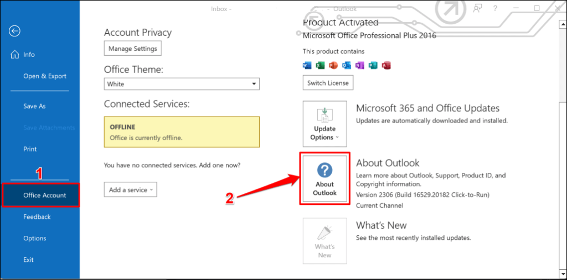Click the Current Channel text
567x280 pixels.
[x=379, y=205]
